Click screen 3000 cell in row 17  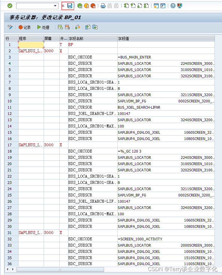[52, 145]
